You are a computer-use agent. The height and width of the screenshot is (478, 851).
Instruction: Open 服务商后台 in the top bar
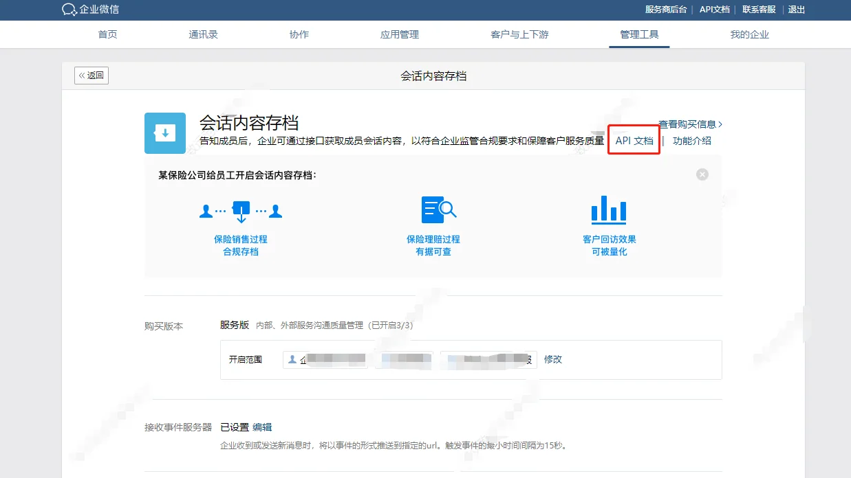point(666,10)
